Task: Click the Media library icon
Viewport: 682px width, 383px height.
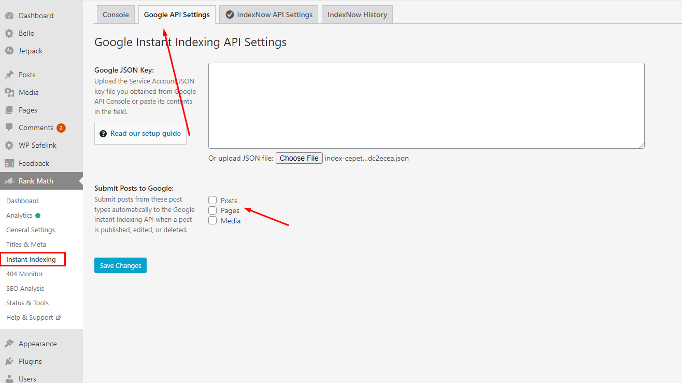Action: pyautogui.click(x=9, y=92)
